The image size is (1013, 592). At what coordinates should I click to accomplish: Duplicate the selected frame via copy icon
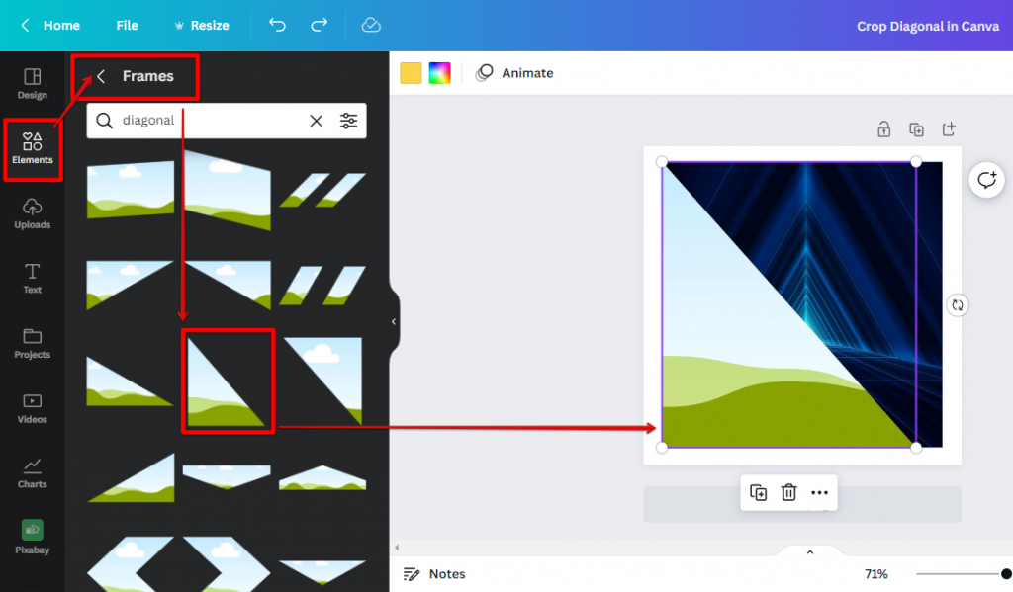(758, 492)
